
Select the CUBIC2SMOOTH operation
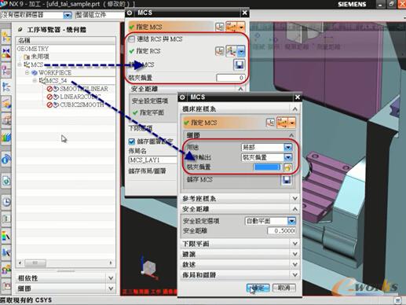coord(82,105)
